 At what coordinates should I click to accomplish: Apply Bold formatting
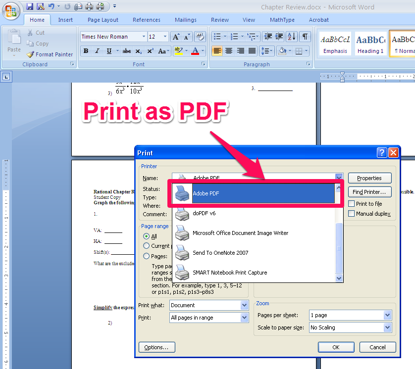click(x=86, y=51)
